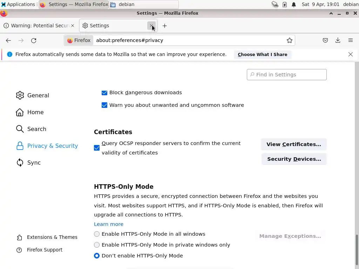Screen dimensions: 359x269
Task: Select HTTPS-Only Mode in private windows only
Action: click(x=97, y=245)
